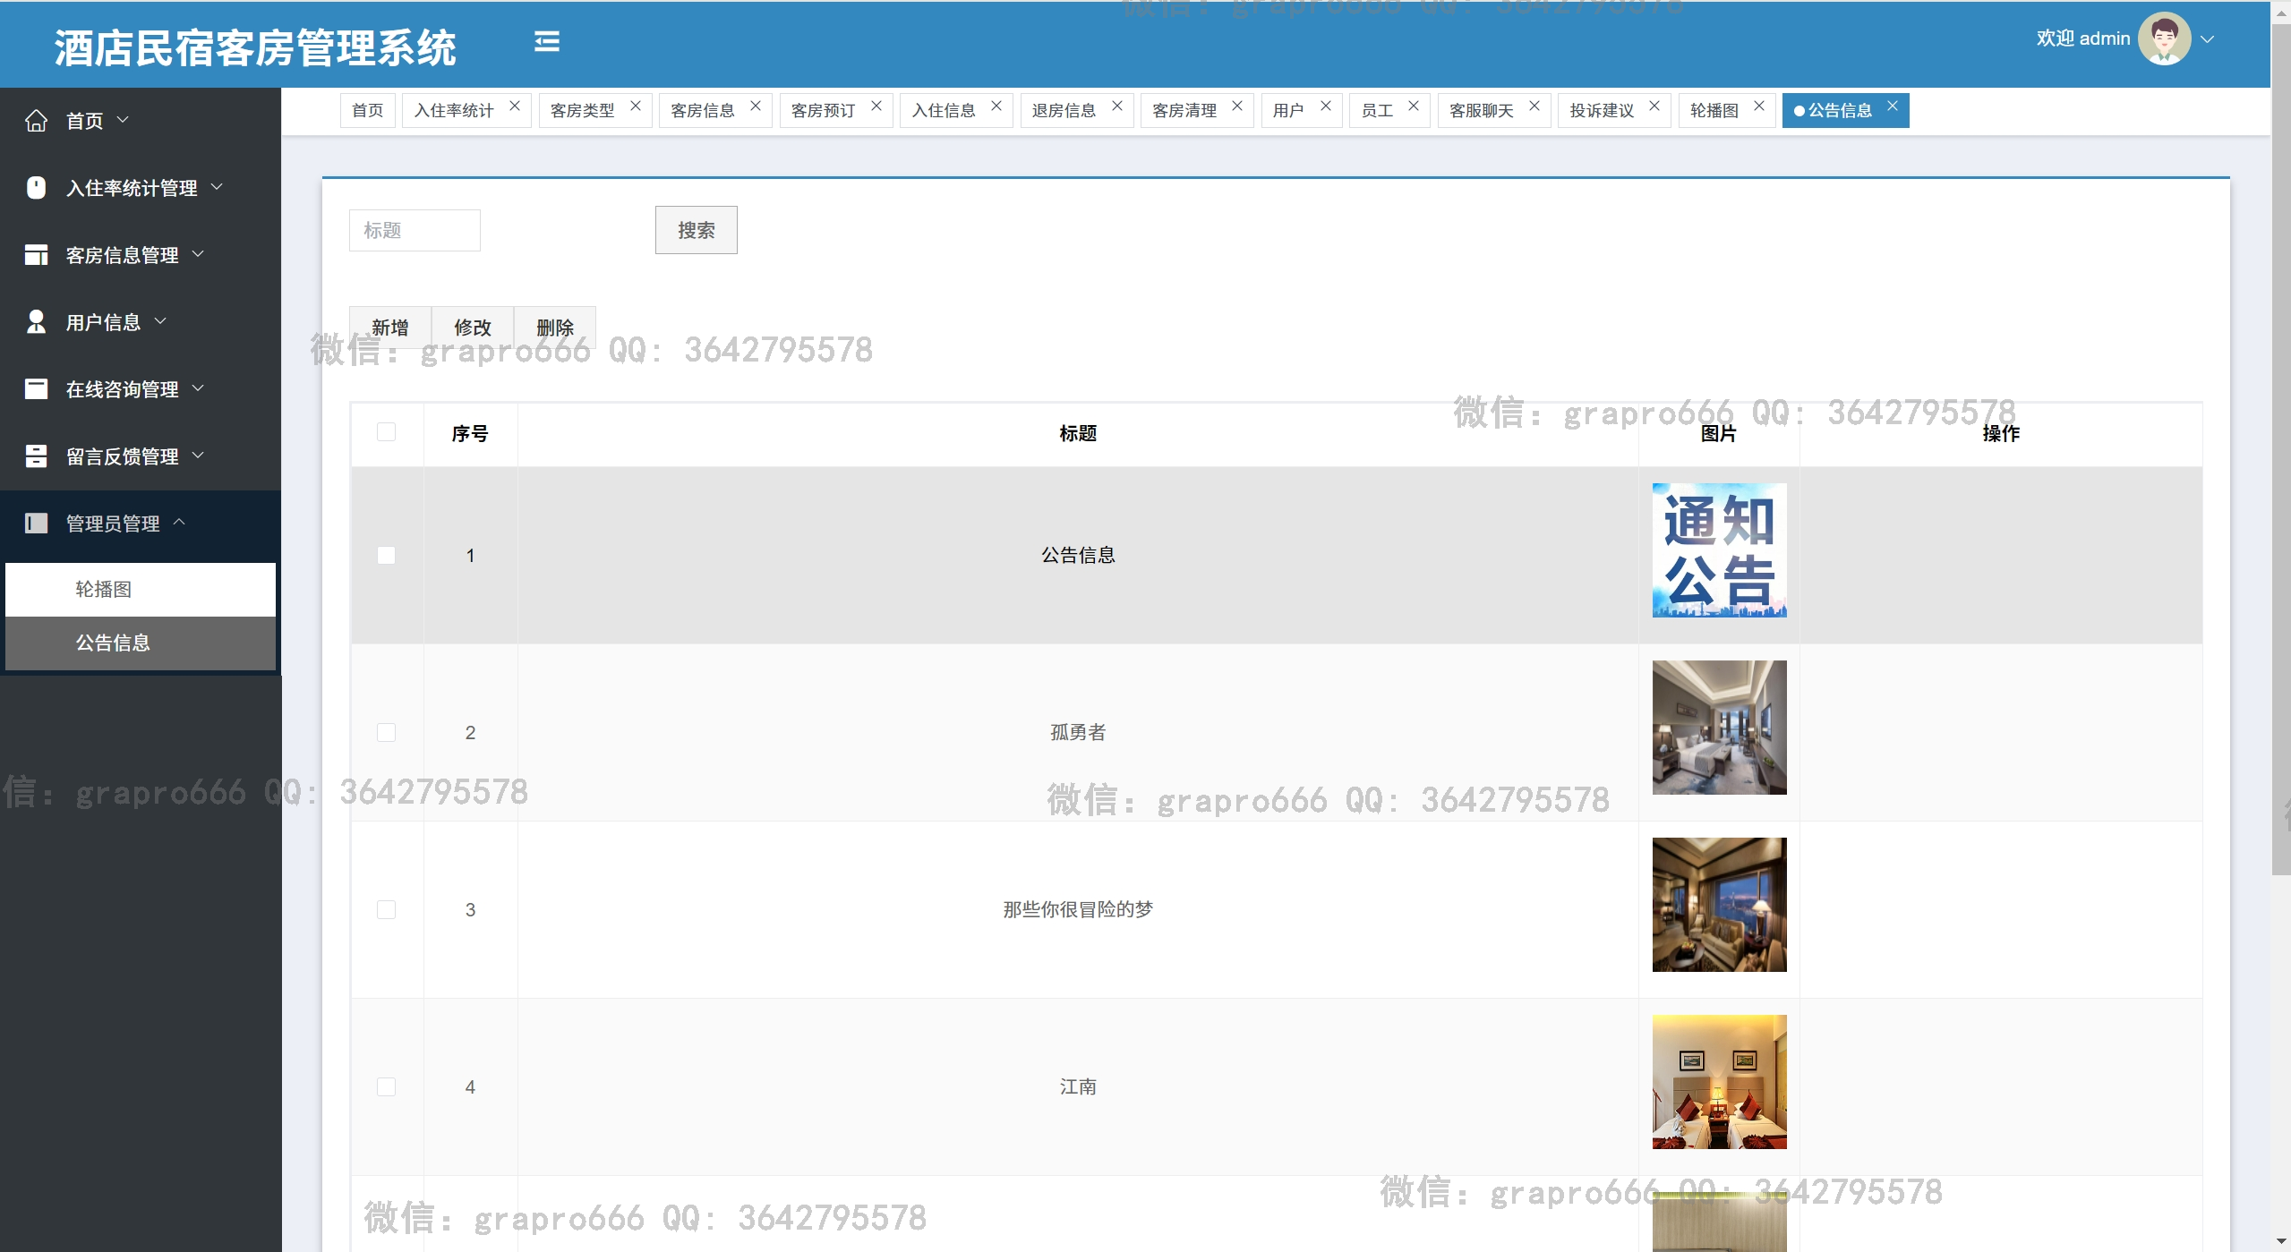Click the 标题 search input field
This screenshot has height=1252, width=2291.
tap(415, 231)
